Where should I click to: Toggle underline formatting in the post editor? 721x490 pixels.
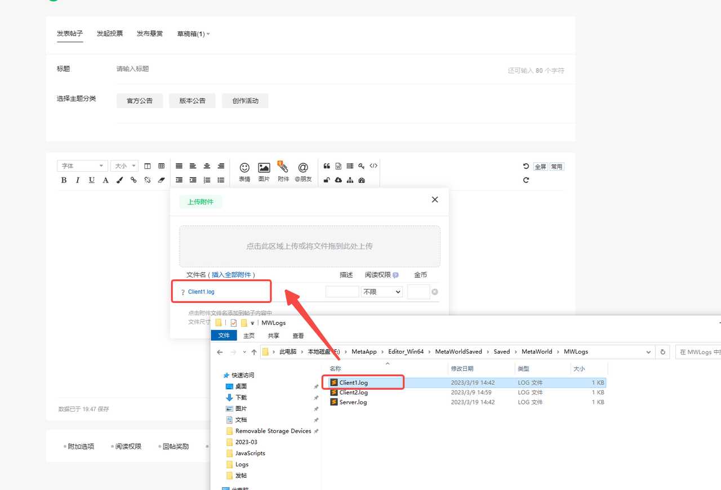click(91, 180)
